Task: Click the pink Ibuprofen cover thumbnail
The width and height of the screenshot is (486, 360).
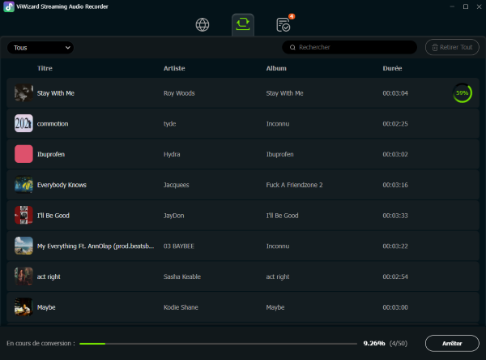Action: [x=23, y=154]
